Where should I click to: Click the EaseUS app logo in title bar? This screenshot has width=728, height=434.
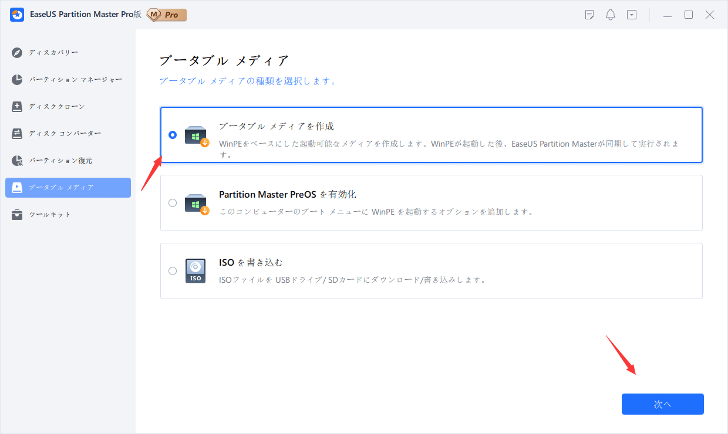click(17, 15)
